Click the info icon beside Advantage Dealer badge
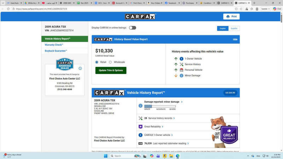 [x=80, y=68]
